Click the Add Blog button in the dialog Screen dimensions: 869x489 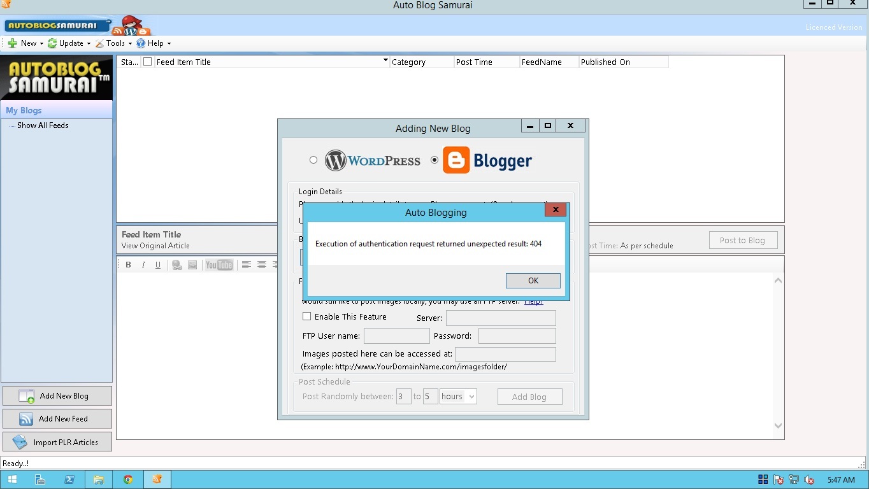point(529,397)
